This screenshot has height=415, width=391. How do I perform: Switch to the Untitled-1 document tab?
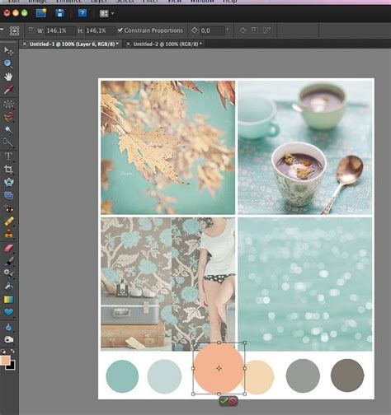pyautogui.click(x=74, y=44)
